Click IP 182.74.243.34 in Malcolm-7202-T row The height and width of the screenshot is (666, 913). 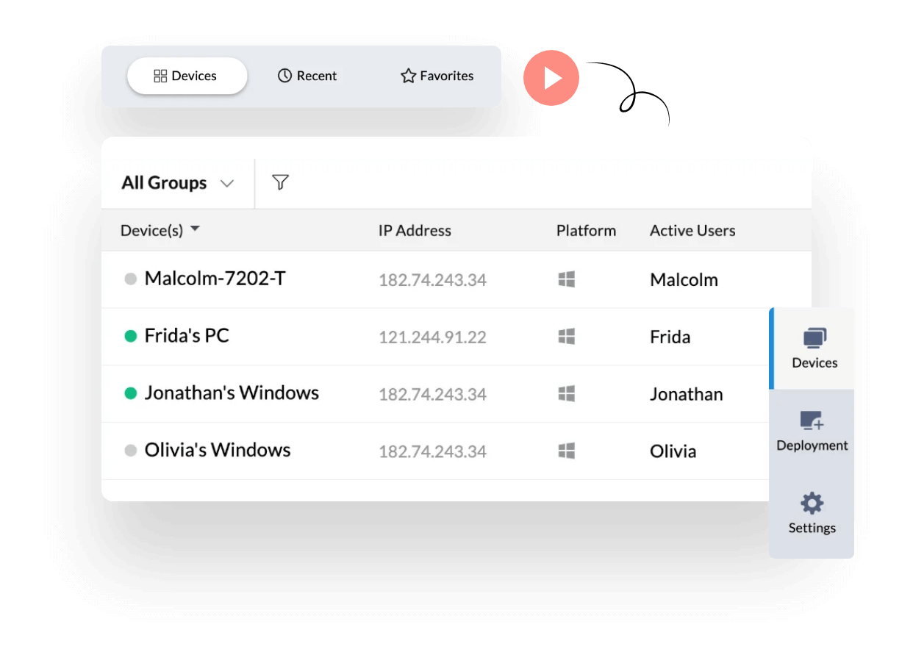tap(432, 280)
